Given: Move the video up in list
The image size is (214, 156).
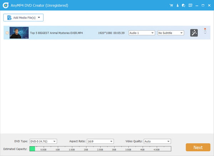Looking at the screenshot, I should [x=205, y=32].
